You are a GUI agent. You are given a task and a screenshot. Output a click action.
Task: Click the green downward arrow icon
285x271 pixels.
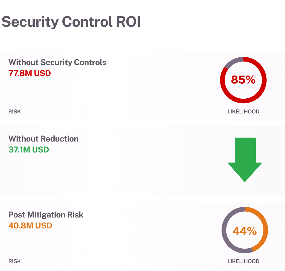point(245,160)
